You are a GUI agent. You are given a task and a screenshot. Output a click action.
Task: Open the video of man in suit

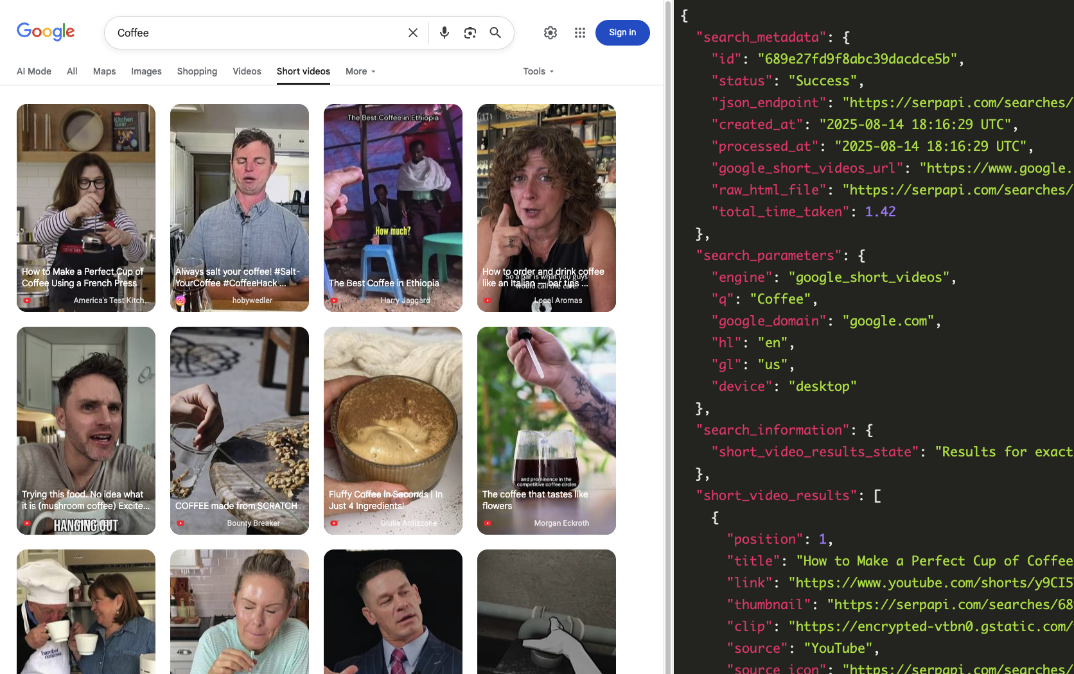[x=393, y=612]
